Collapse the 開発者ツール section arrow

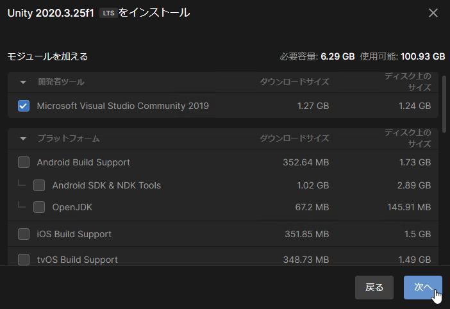click(x=23, y=82)
